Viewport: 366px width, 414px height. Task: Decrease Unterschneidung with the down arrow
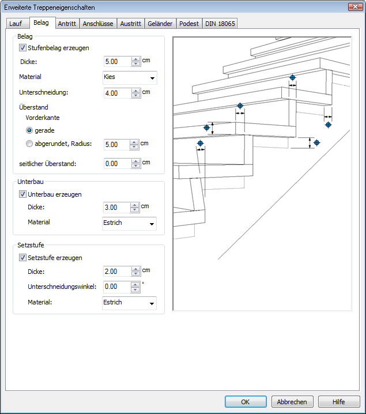pyautogui.click(x=136, y=96)
